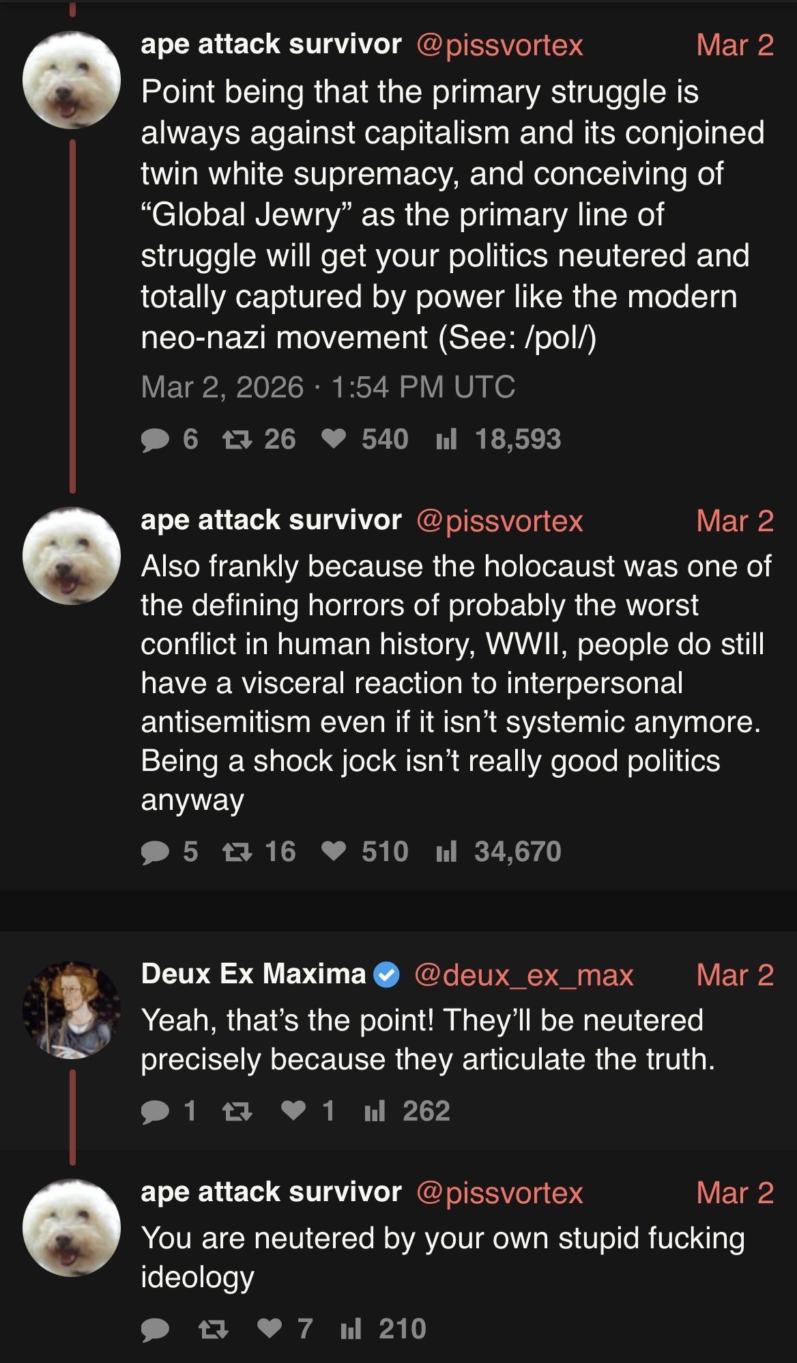Screen dimensions: 797x1363
Task: Like Deux Ex Maxima's tweet
Action: [x=293, y=1112]
